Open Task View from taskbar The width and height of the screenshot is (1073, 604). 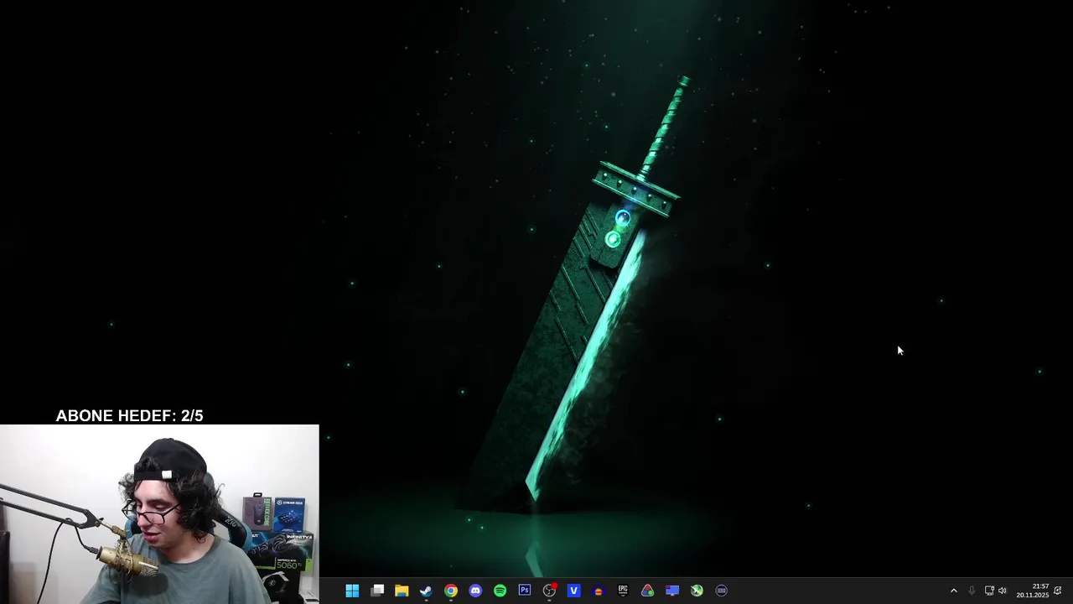tap(377, 591)
